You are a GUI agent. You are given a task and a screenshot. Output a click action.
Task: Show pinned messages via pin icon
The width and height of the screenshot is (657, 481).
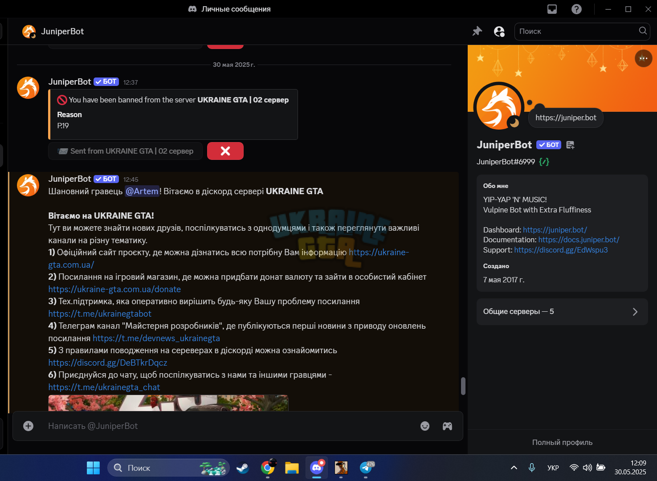[477, 31]
